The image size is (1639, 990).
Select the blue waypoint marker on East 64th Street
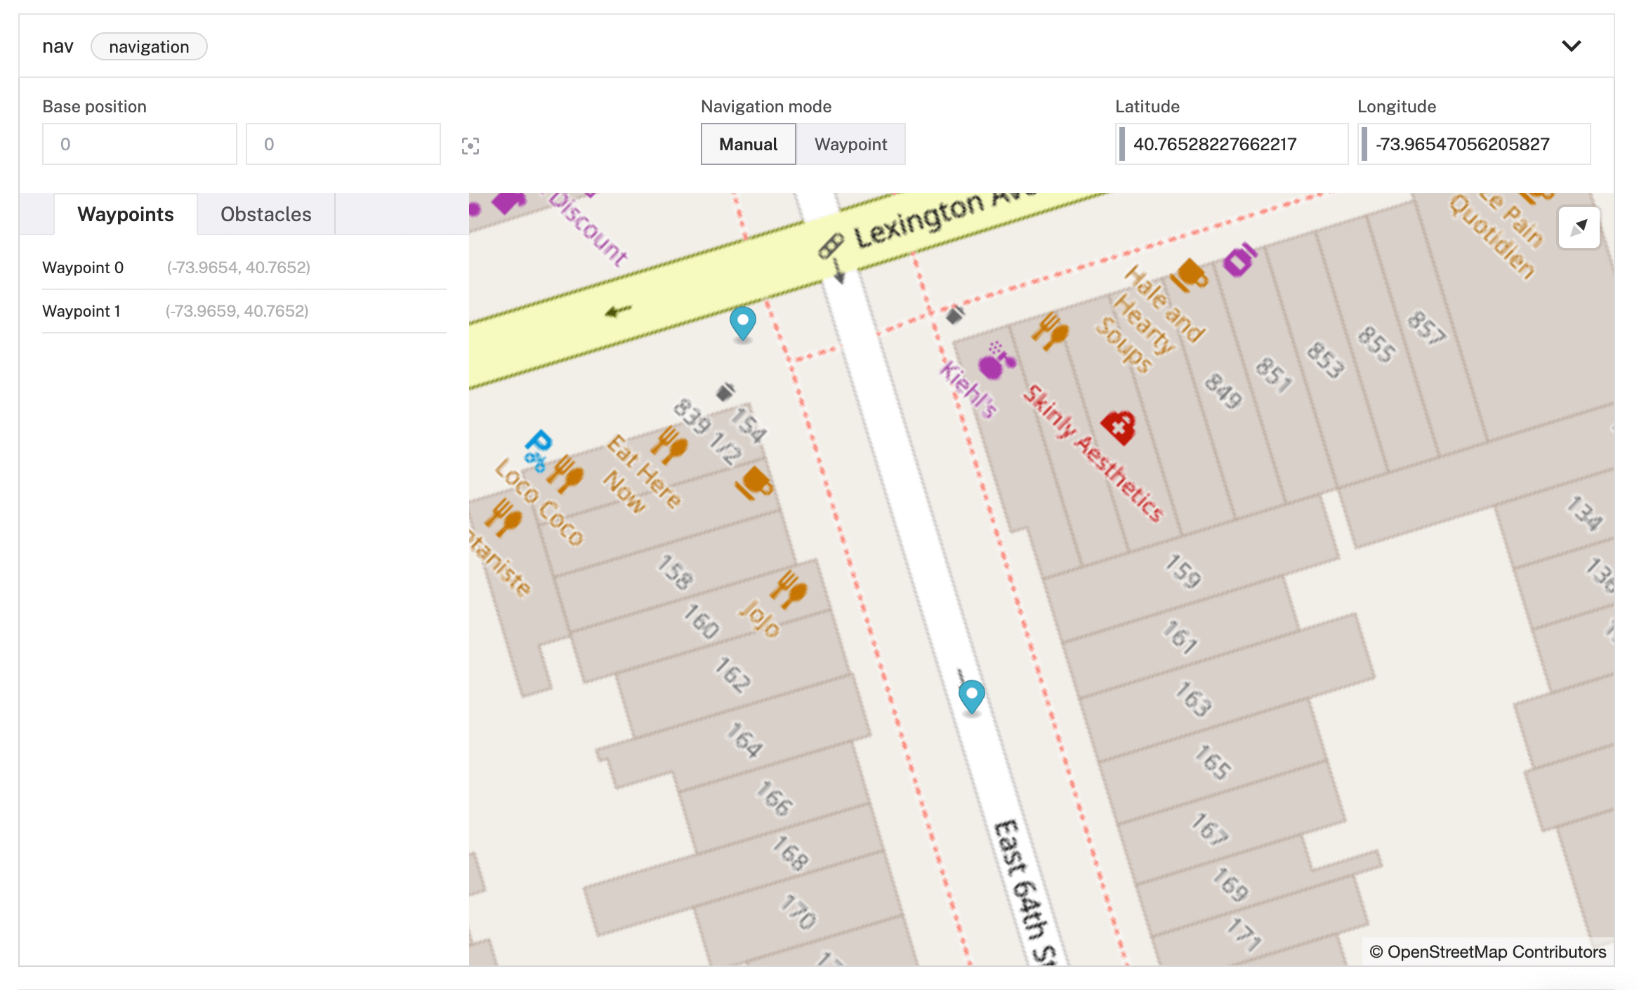971,695
